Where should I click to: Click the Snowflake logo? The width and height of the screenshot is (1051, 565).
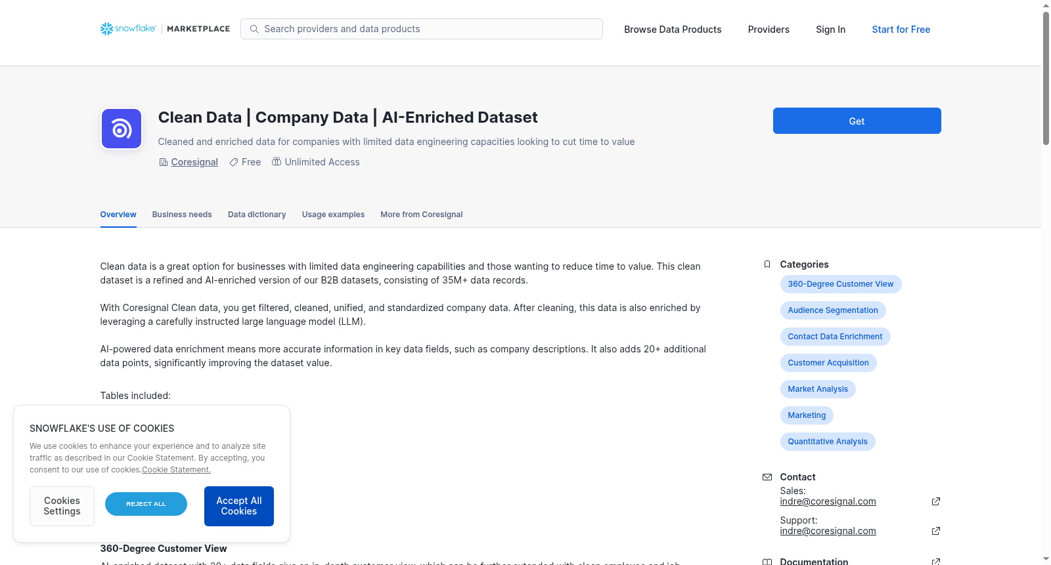(128, 29)
